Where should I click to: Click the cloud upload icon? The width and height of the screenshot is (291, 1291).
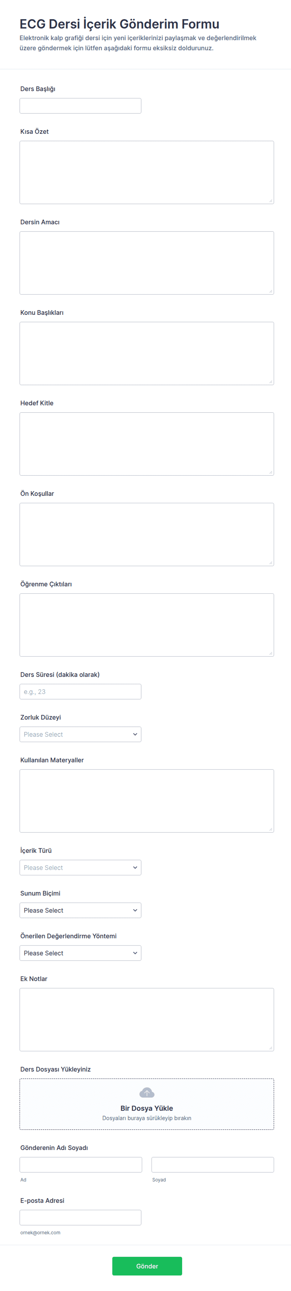point(147,1092)
